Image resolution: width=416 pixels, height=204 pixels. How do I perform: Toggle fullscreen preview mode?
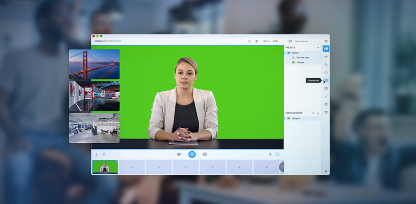278,154
